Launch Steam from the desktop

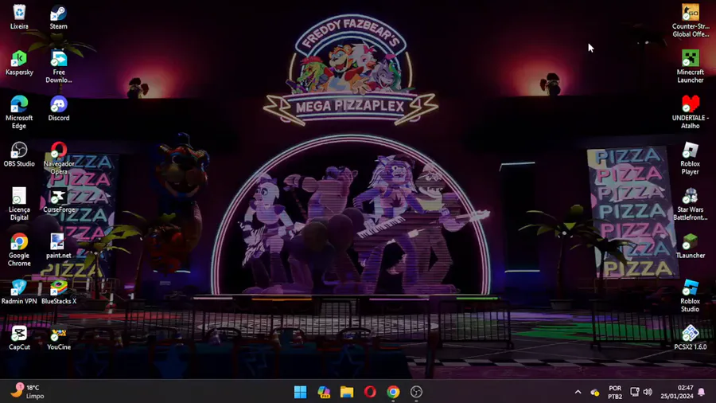(58, 17)
